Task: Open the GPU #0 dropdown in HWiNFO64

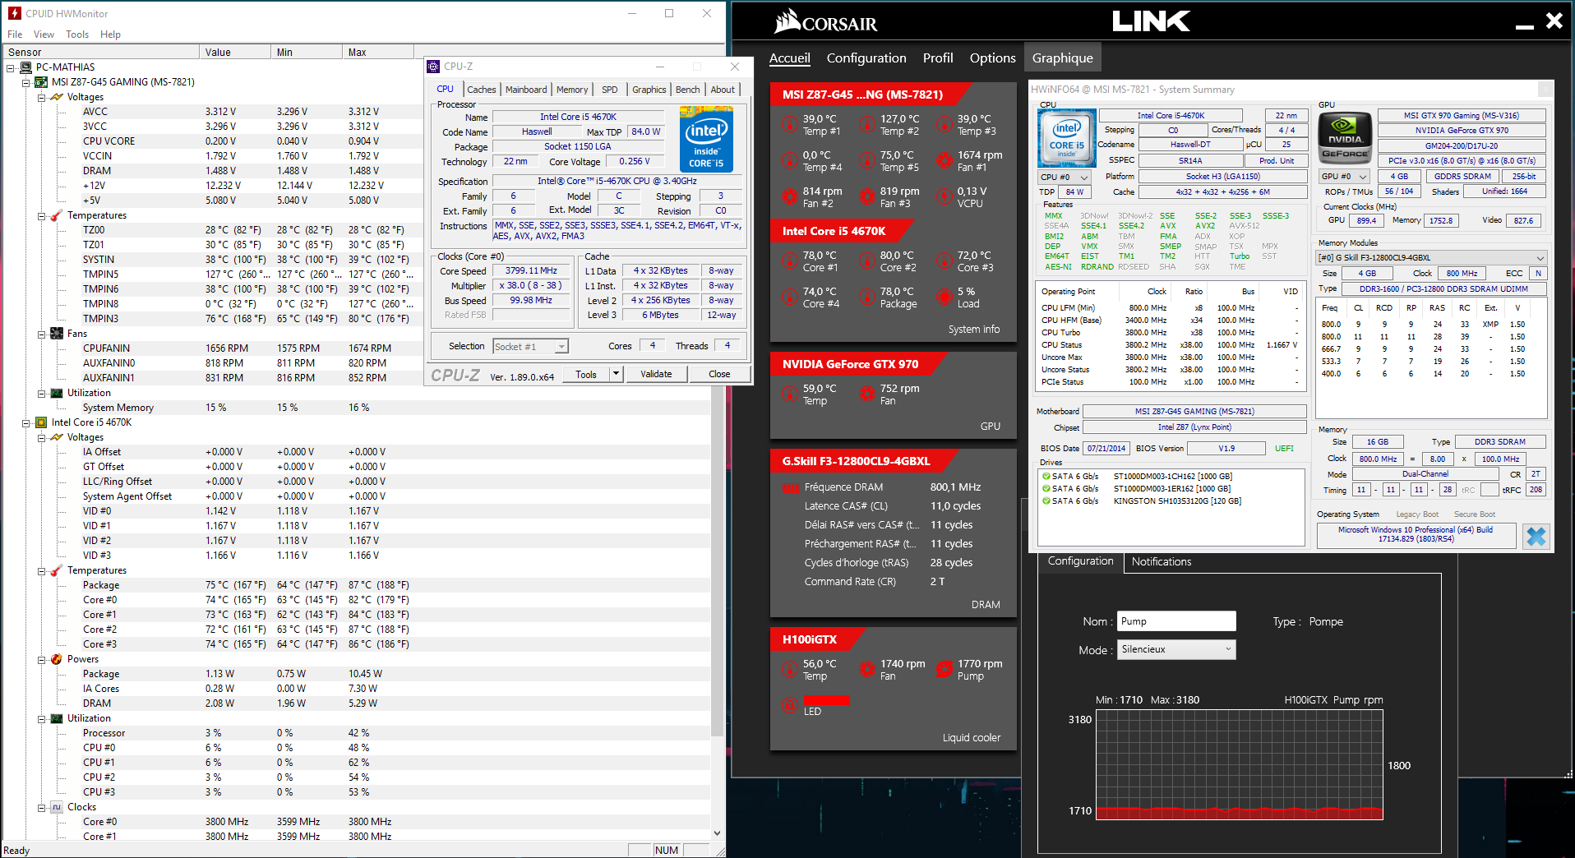Action: pos(1344,177)
